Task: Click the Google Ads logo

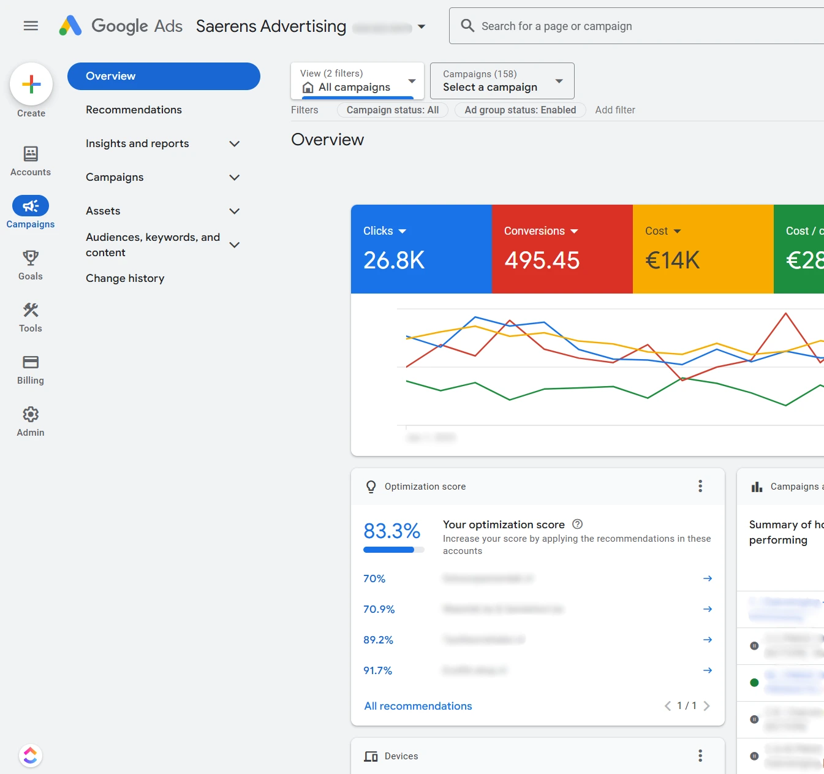Action: (121, 26)
